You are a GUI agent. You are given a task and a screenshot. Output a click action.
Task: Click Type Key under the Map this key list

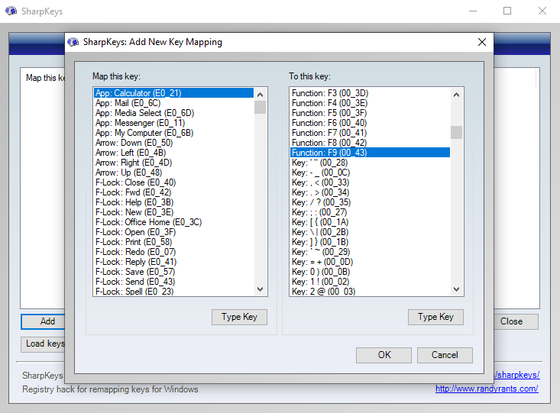click(x=239, y=317)
